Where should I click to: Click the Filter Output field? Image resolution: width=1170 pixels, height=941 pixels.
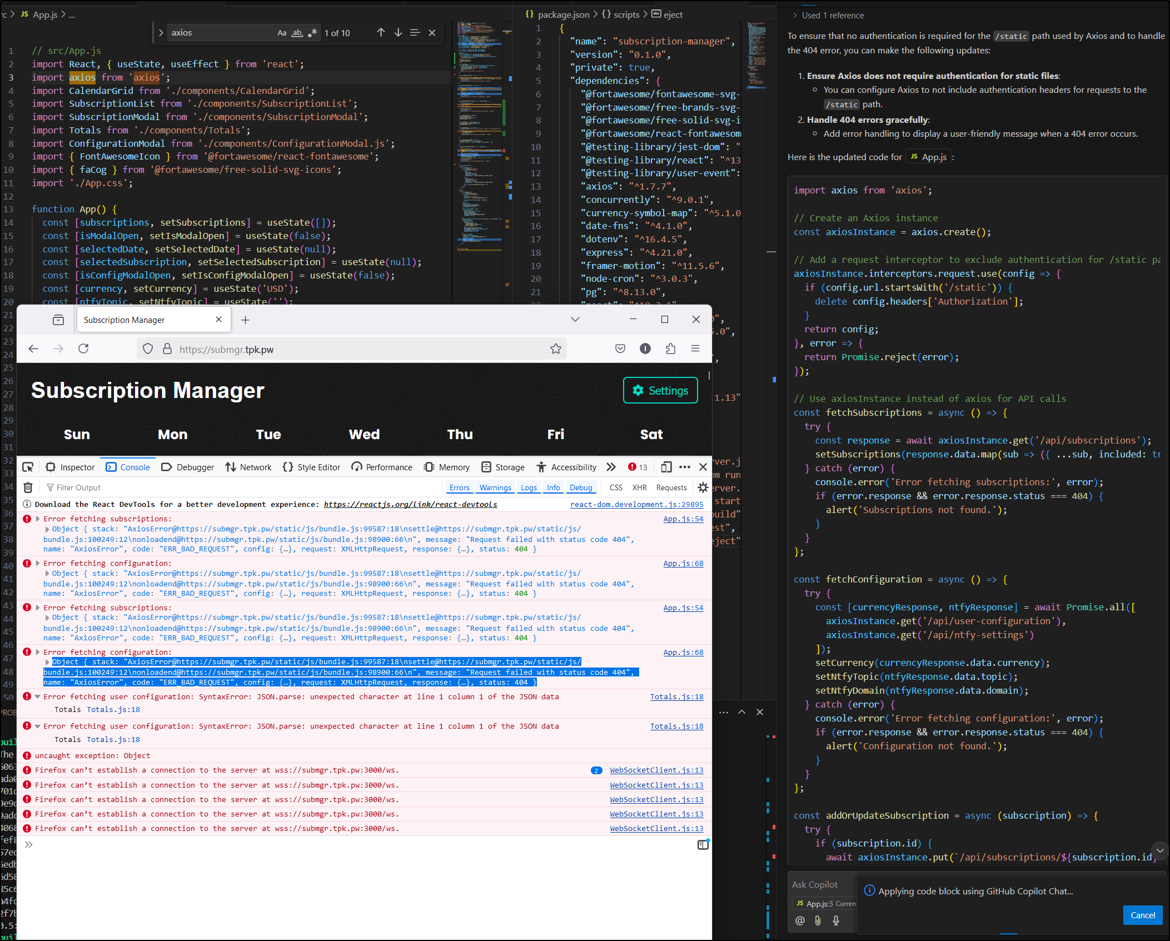point(242,487)
